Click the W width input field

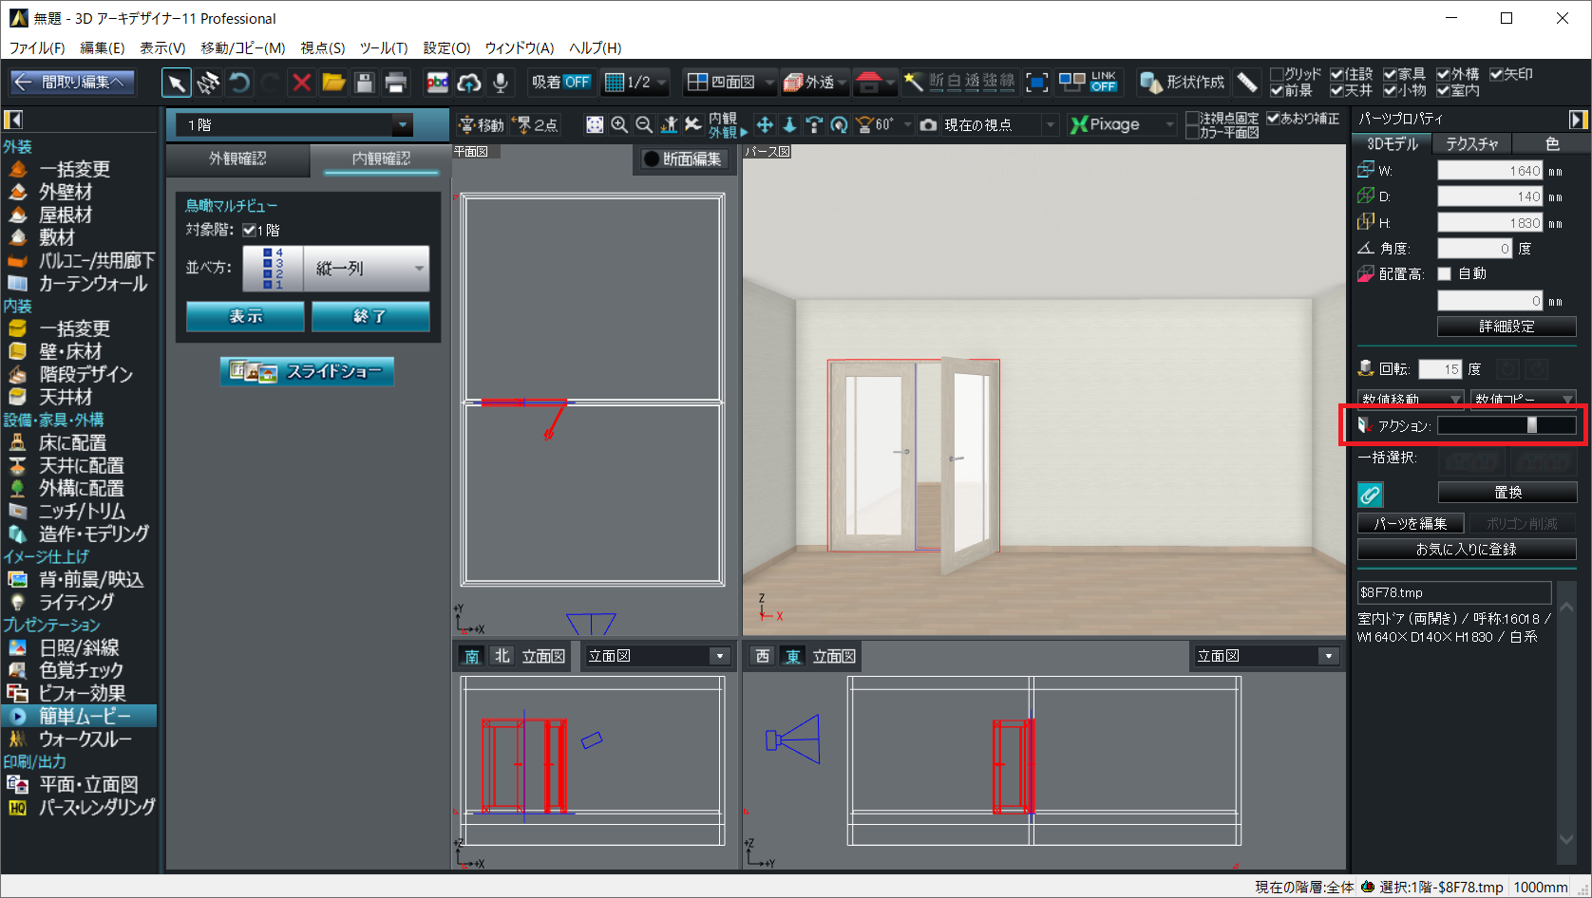pos(1489,171)
